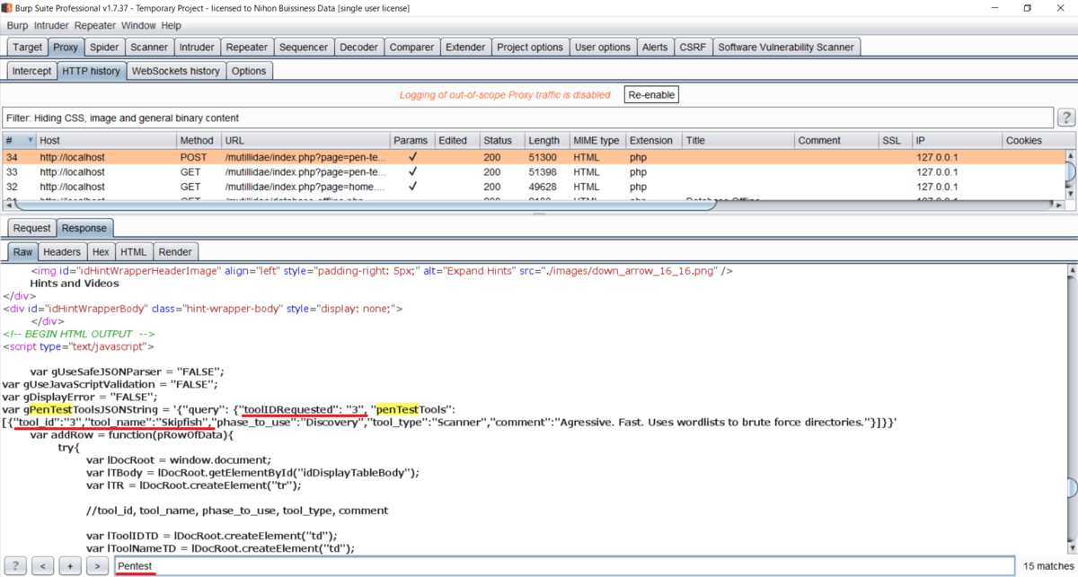Go to previous search match

coord(42,566)
